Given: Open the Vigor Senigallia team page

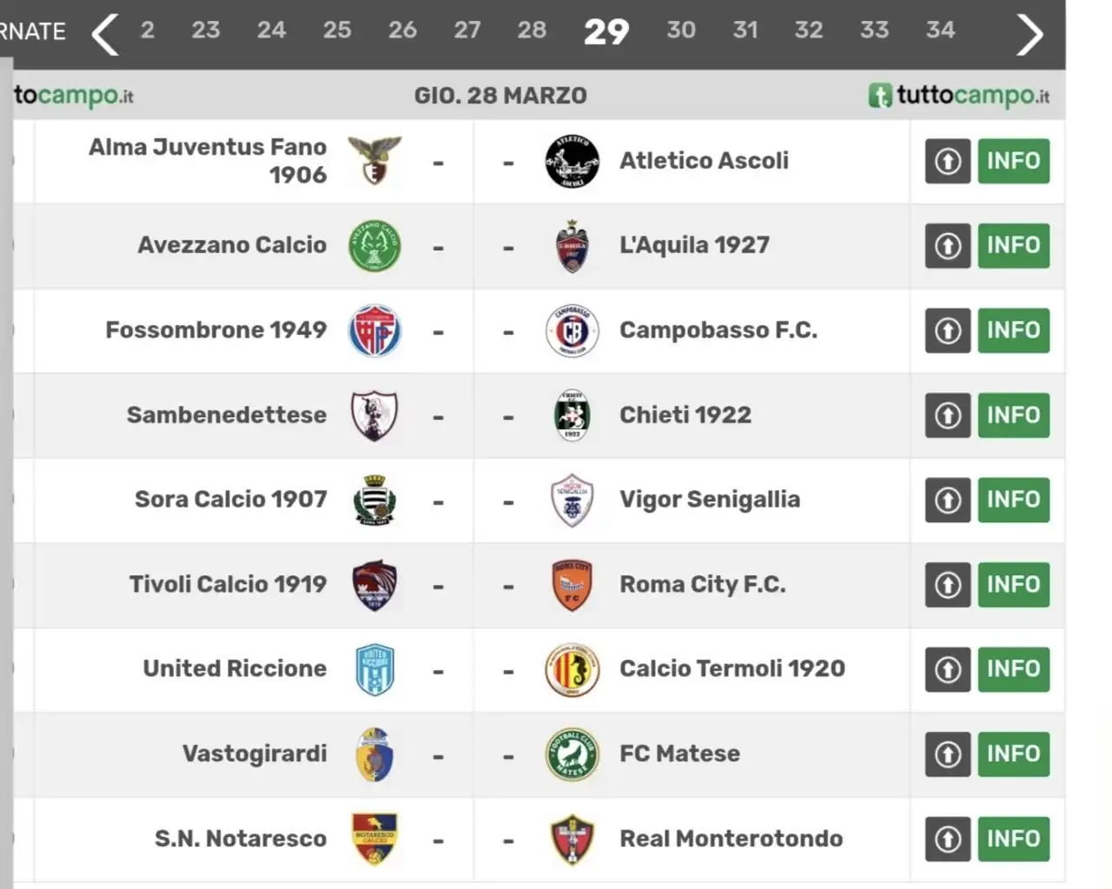Looking at the screenshot, I should pos(710,500).
